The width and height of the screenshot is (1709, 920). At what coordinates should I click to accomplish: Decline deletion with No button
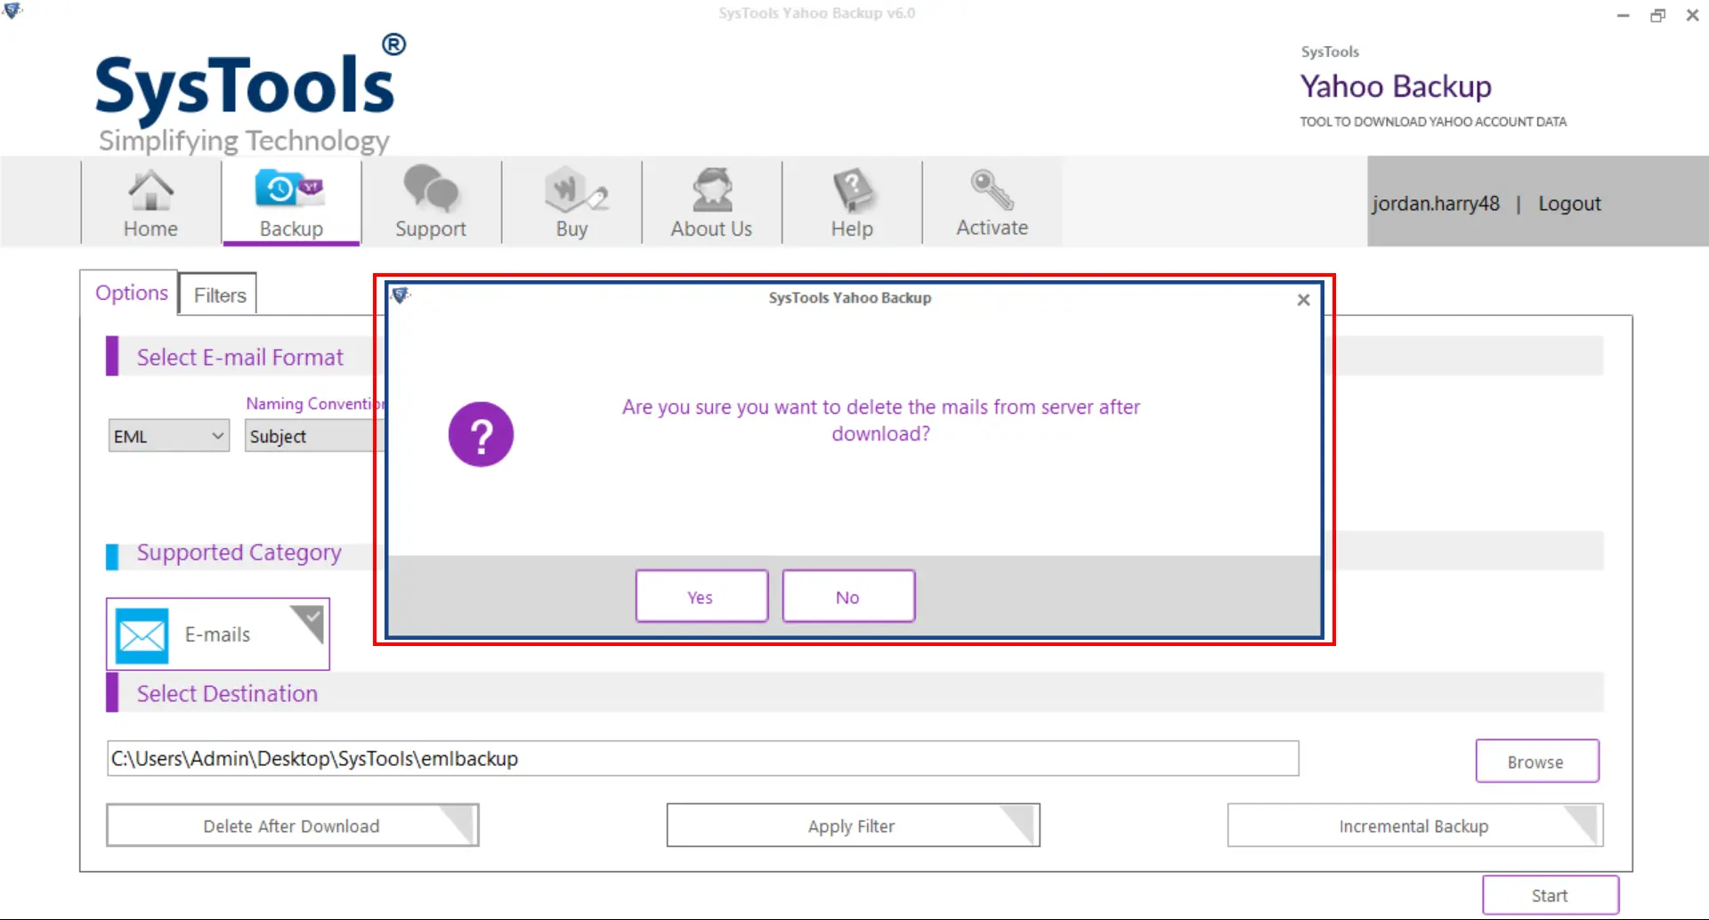[848, 596]
